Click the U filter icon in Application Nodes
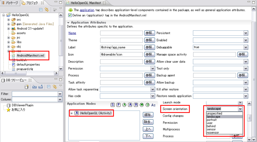This screenshot has height=142, width=257. pyautogui.click(x=147, y=105)
